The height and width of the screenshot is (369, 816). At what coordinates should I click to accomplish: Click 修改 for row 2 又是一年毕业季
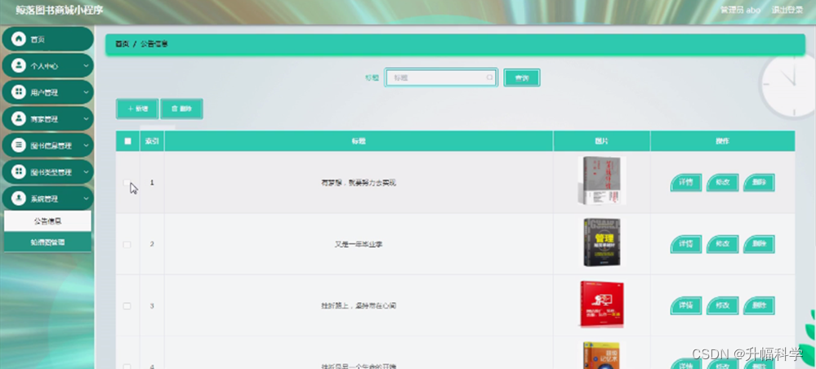722,244
